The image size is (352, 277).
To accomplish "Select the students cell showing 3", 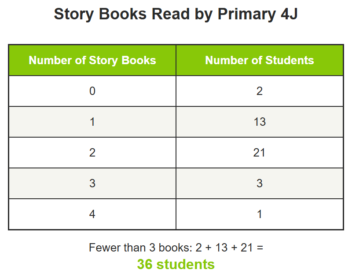I will tap(260, 183).
